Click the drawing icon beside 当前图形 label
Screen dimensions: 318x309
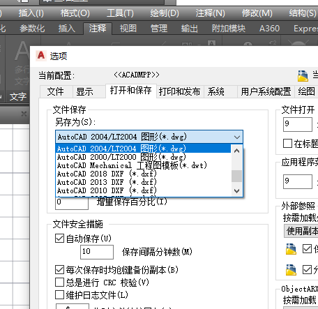[x=303, y=76]
